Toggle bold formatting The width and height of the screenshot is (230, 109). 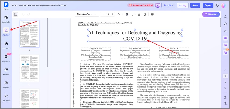(x=127, y=14)
